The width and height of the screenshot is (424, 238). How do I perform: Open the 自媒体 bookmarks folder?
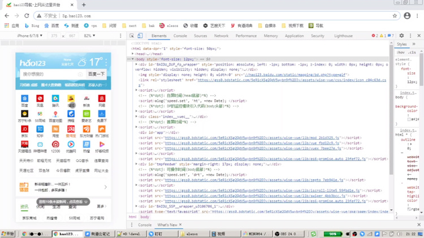coord(267,25)
